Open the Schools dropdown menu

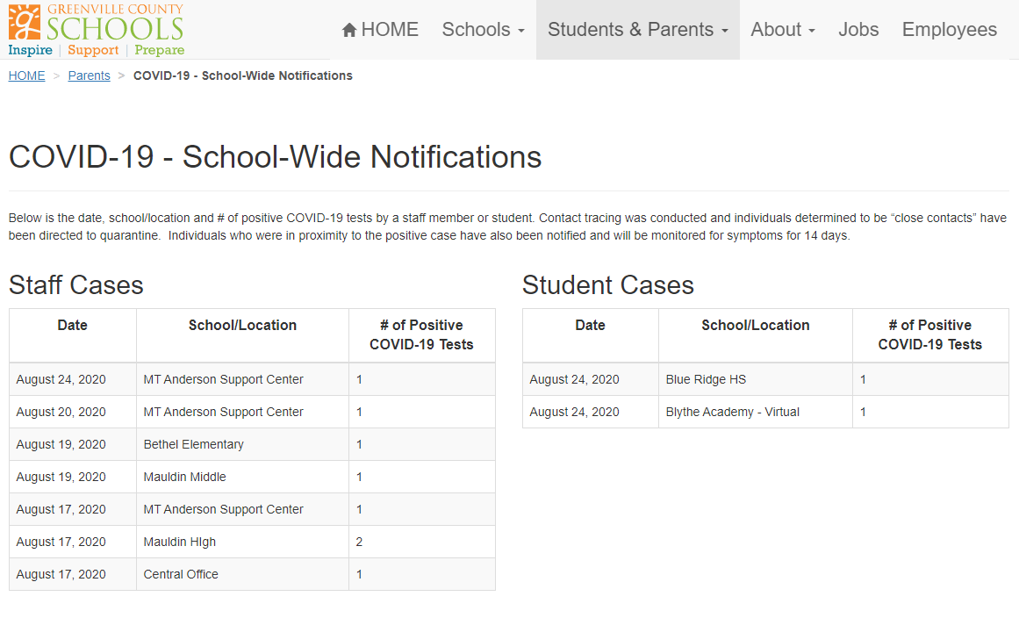tap(483, 30)
